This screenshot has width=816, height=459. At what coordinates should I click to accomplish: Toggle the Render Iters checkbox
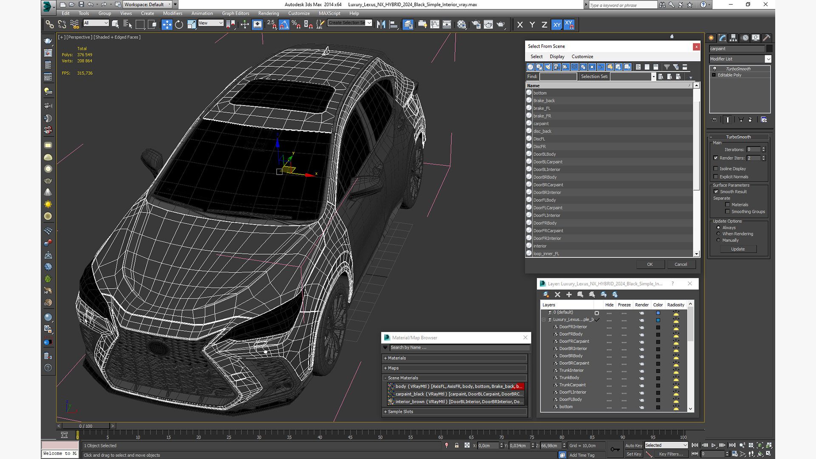pyautogui.click(x=716, y=158)
